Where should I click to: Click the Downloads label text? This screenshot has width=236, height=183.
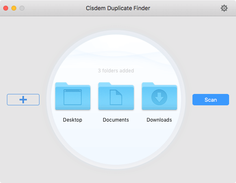click(x=159, y=120)
